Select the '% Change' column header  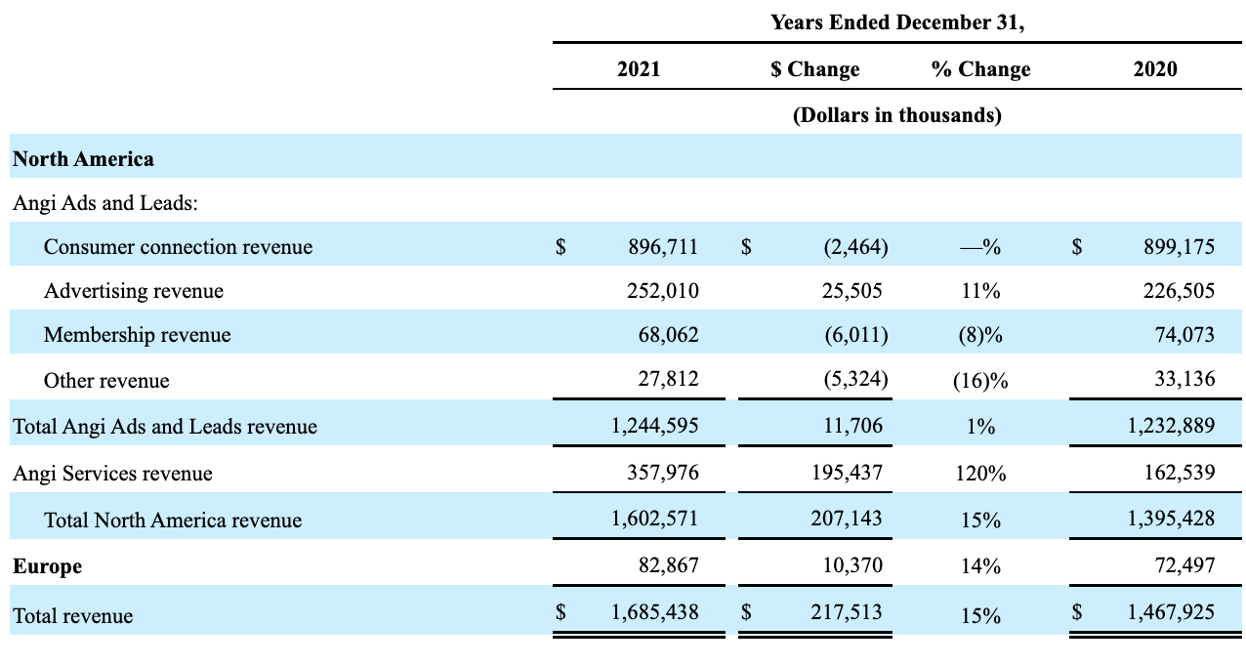click(x=980, y=68)
